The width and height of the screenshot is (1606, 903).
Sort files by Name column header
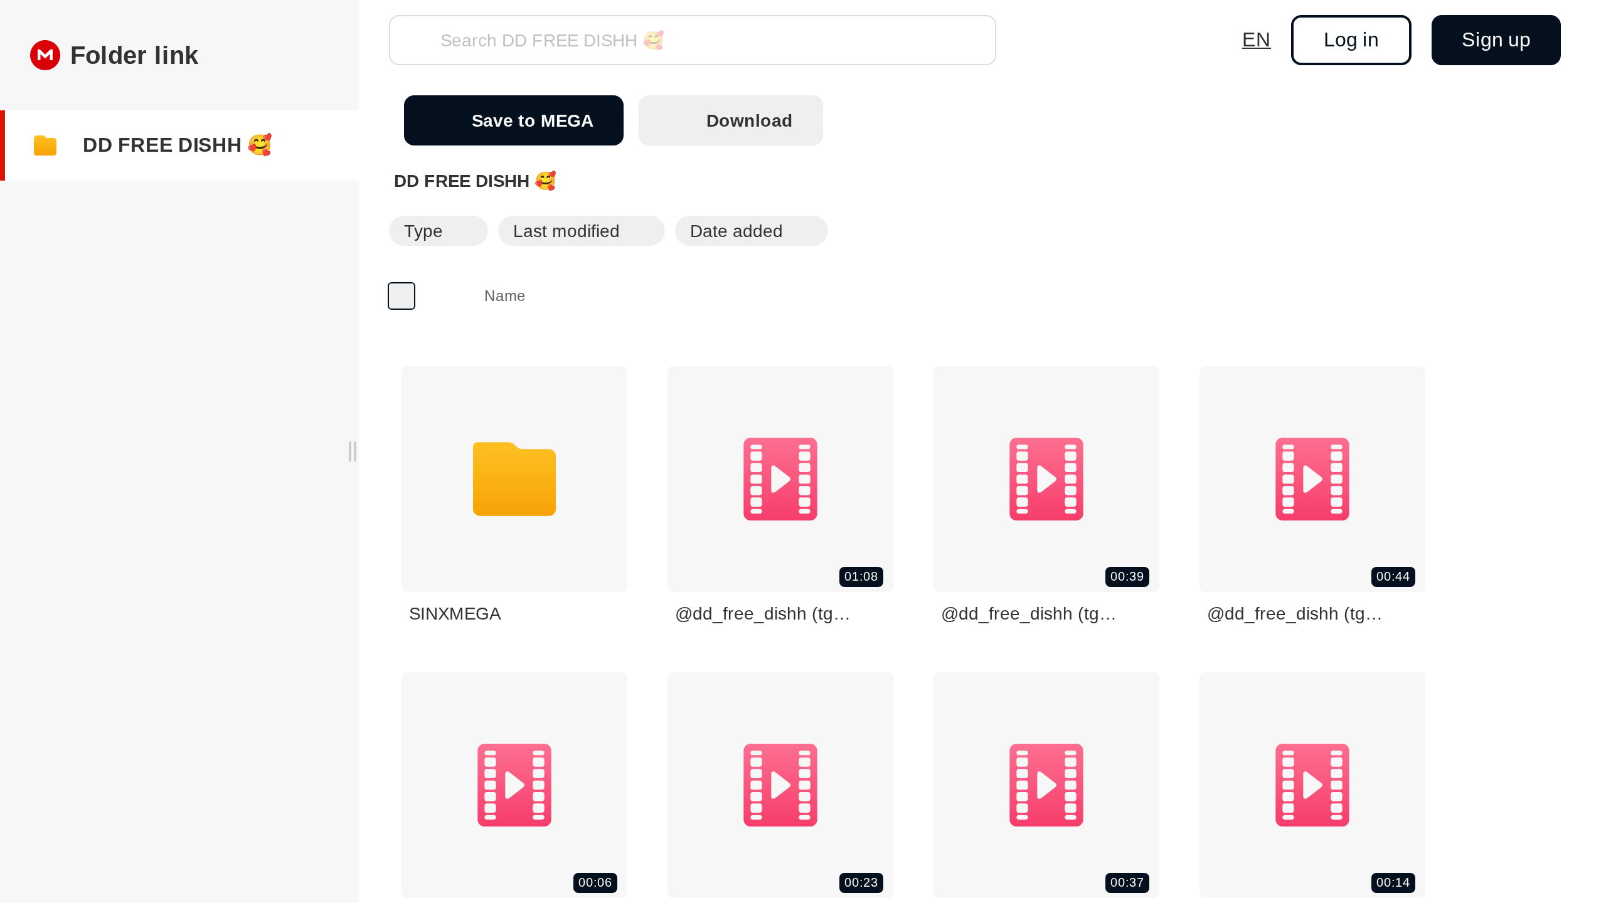pos(504,296)
